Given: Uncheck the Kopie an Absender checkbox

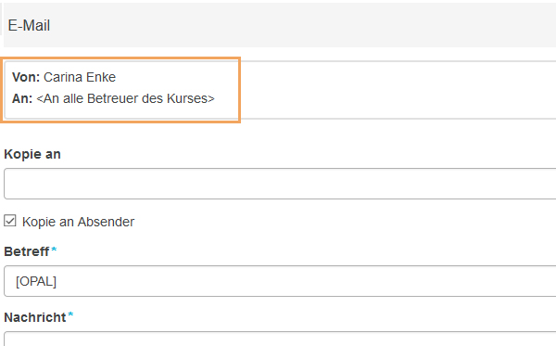Looking at the screenshot, I should click(x=10, y=221).
